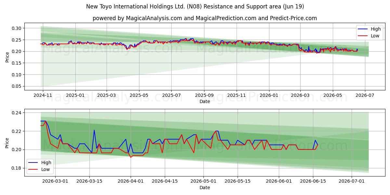Click the 'Price' y-axis label of bottom chart

[x=7, y=143]
